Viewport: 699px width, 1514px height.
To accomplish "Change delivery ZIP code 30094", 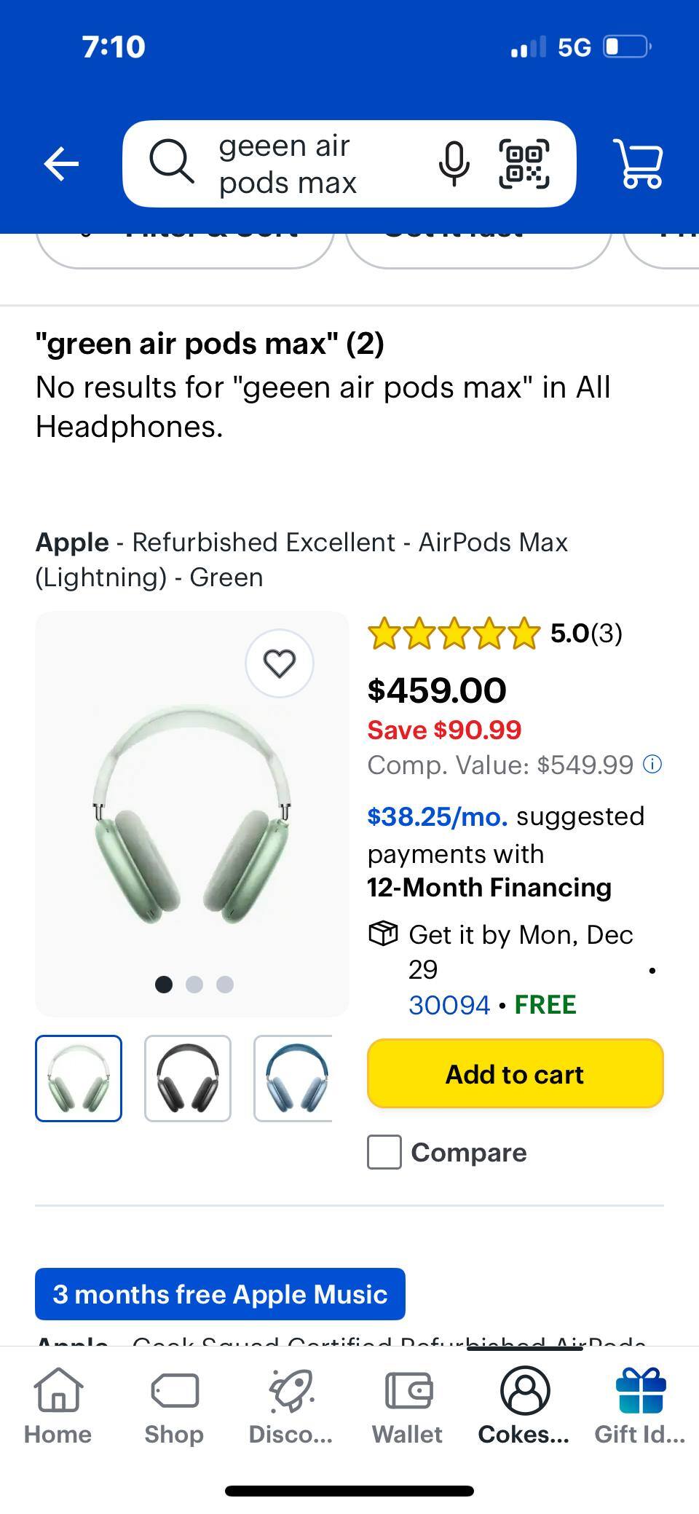I will click(x=449, y=1005).
